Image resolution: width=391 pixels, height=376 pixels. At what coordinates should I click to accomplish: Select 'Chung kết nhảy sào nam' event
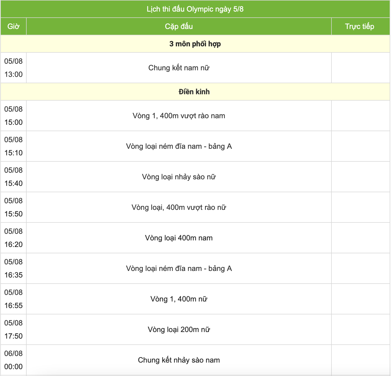pyautogui.click(x=179, y=360)
